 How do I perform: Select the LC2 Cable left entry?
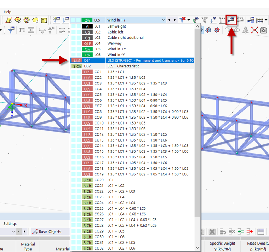tap(132, 32)
